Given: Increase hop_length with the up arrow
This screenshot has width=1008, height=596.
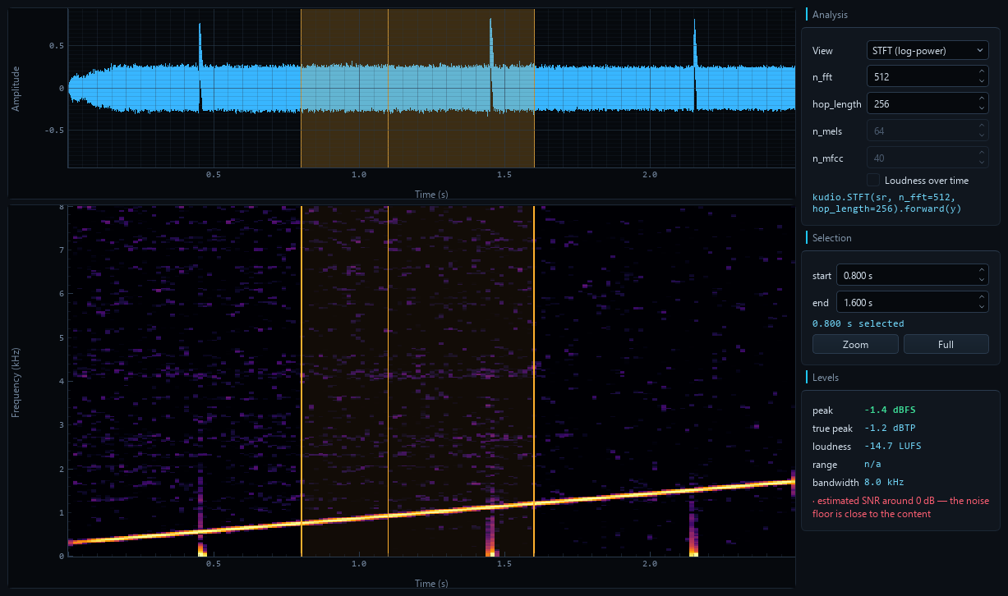Looking at the screenshot, I should (982, 99).
